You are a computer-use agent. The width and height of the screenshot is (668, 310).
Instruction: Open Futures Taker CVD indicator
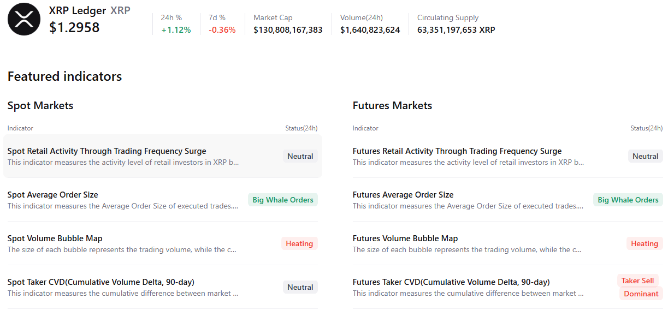click(x=508, y=287)
